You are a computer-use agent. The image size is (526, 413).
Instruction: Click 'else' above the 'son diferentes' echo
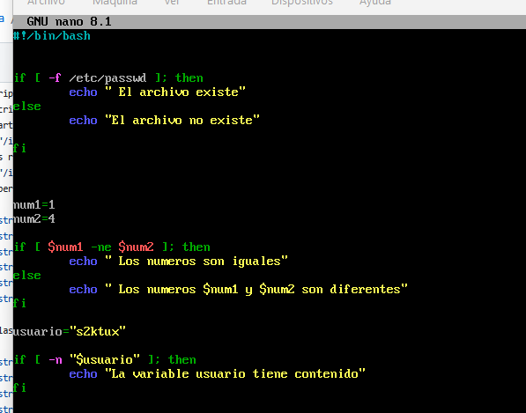(x=26, y=276)
